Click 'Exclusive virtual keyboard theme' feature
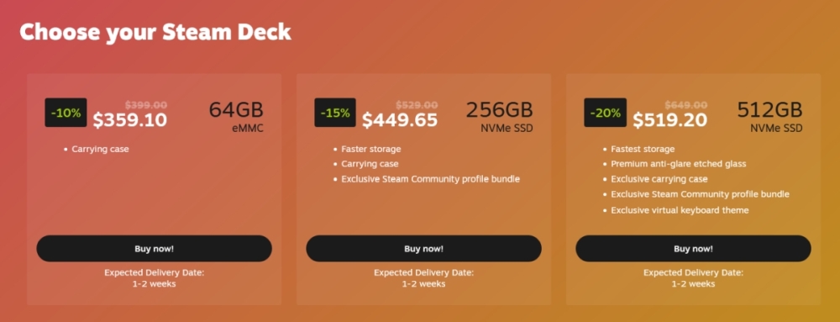Viewport: 840px width, 322px height. click(680, 210)
